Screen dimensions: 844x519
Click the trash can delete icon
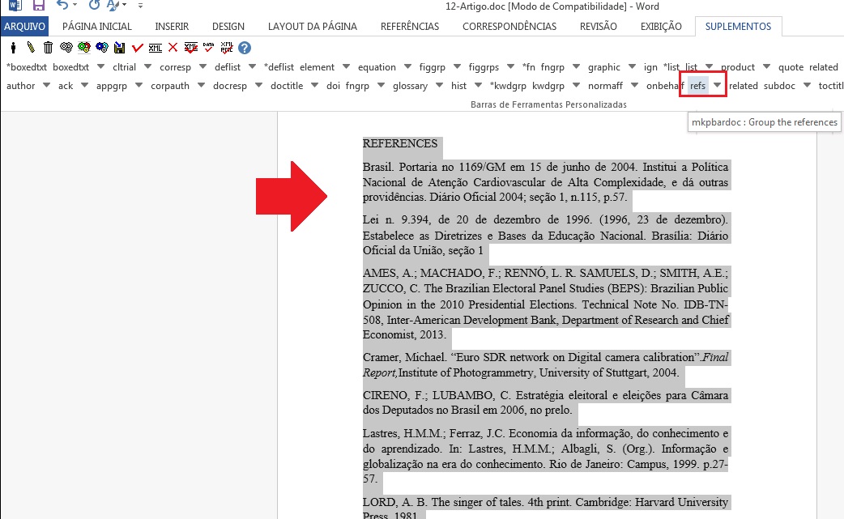pyautogui.click(x=49, y=48)
